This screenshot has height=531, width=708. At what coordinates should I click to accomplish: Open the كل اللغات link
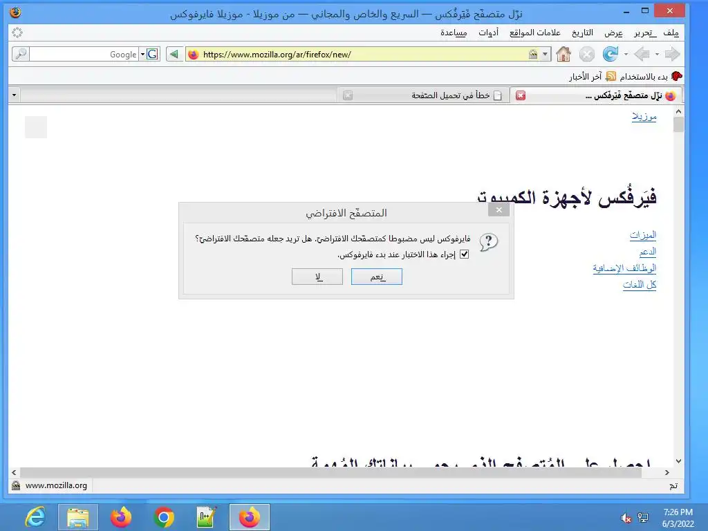[x=640, y=284]
